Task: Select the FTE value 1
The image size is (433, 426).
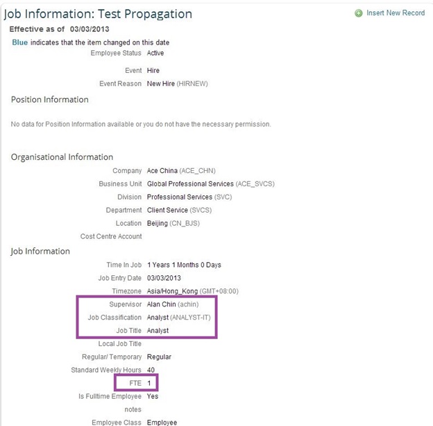Action: click(x=148, y=383)
